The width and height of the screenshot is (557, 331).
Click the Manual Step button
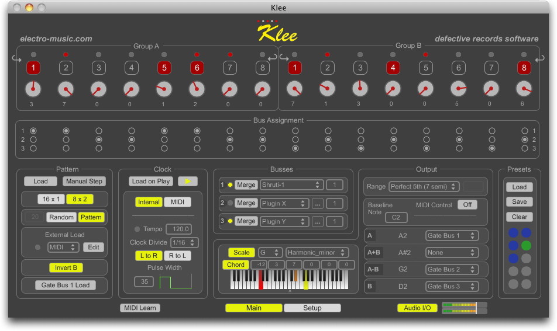point(84,181)
